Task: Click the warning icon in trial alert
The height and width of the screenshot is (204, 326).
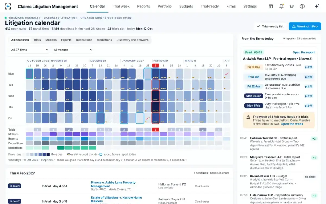Action: point(248,117)
